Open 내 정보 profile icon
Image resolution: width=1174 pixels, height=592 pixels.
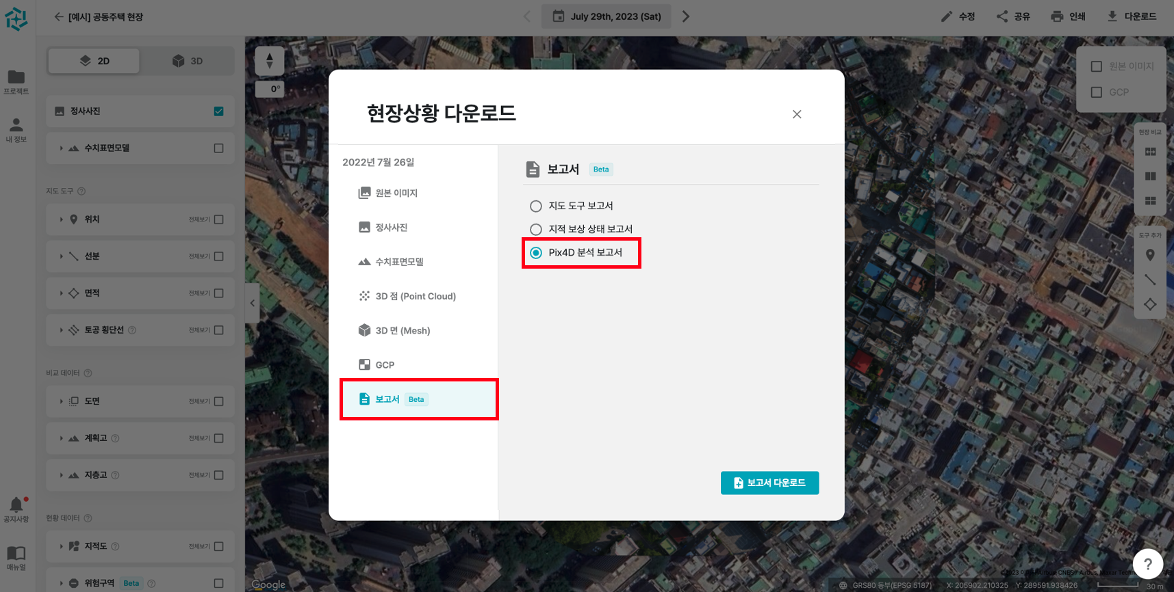pos(16,125)
